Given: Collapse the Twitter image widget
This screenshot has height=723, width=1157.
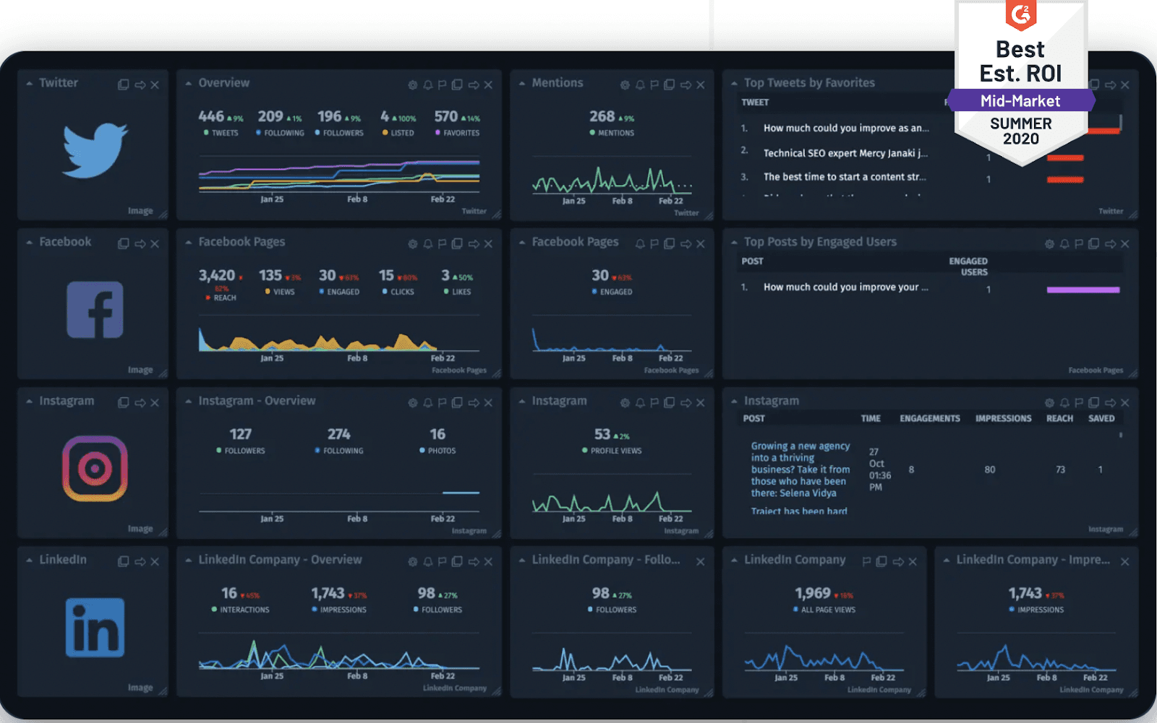Looking at the screenshot, I should coord(30,84).
